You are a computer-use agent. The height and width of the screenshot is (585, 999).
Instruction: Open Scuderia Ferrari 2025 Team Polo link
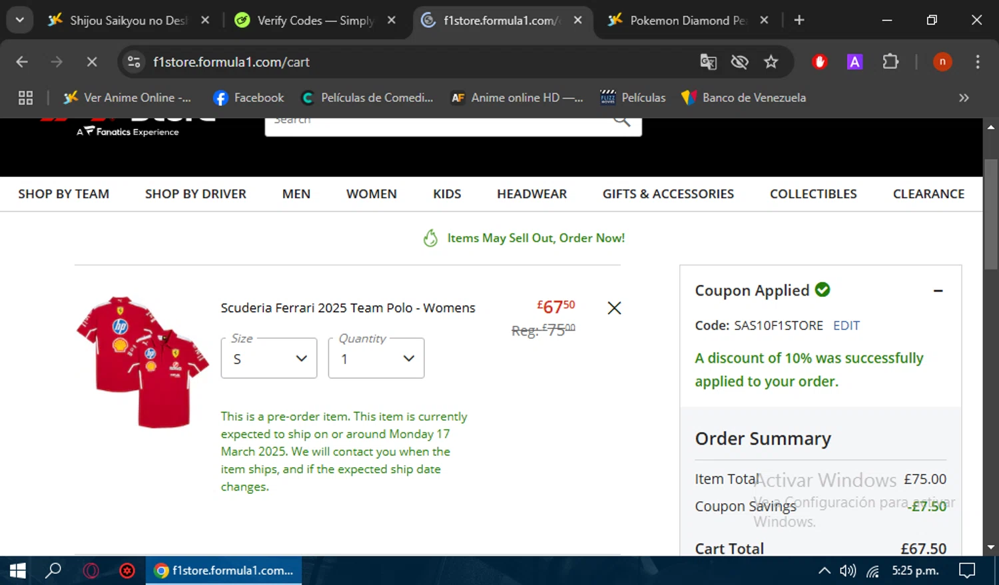348,307
